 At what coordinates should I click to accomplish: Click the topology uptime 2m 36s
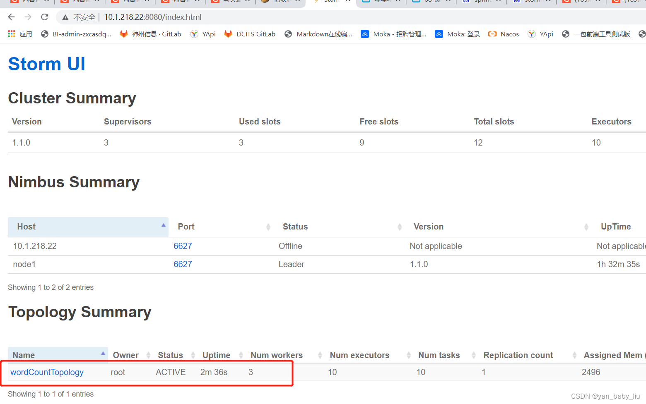pyautogui.click(x=214, y=372)
